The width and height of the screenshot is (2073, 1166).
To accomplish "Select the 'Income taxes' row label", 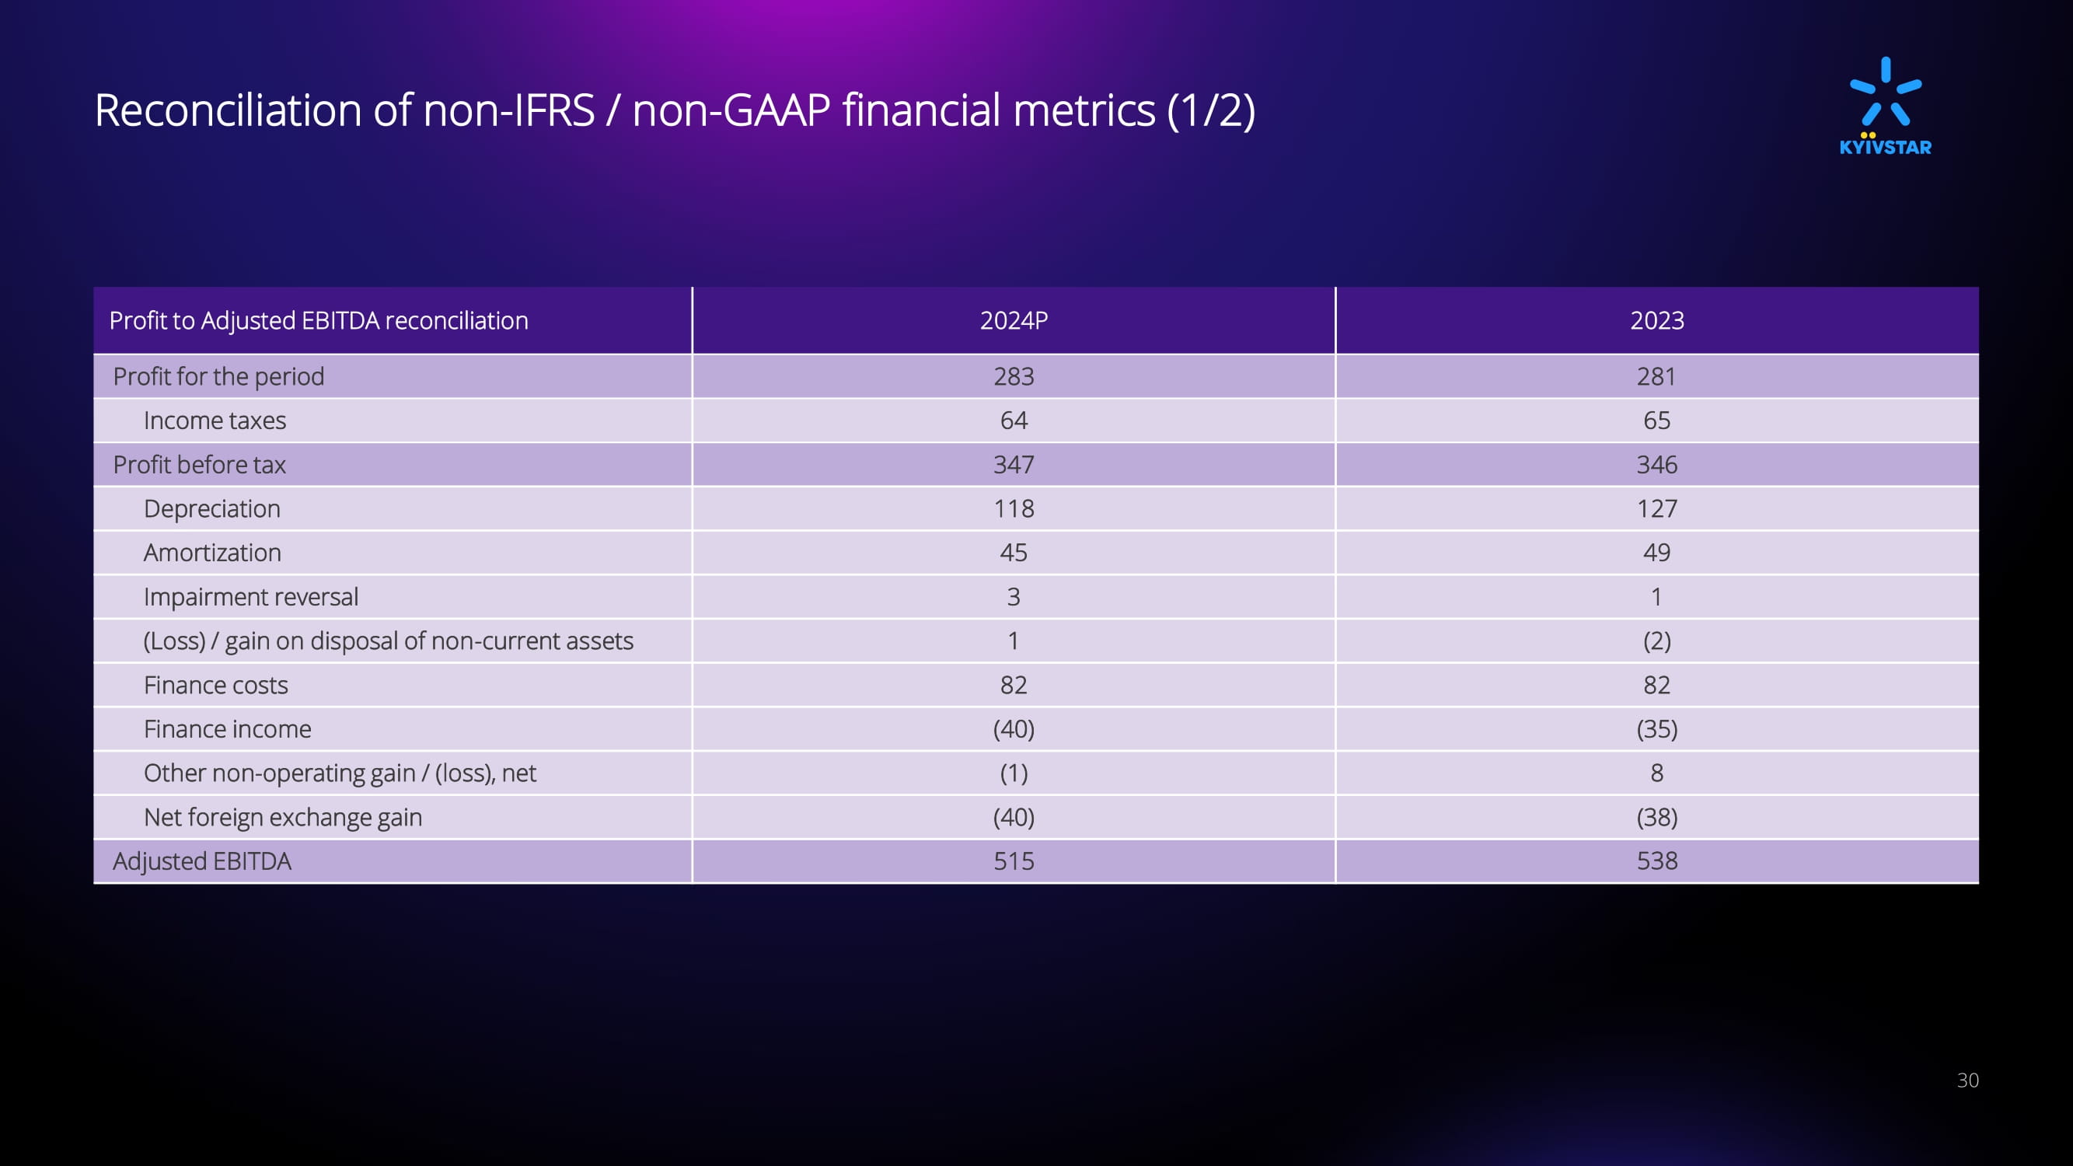I will click(x=214, y=420).
